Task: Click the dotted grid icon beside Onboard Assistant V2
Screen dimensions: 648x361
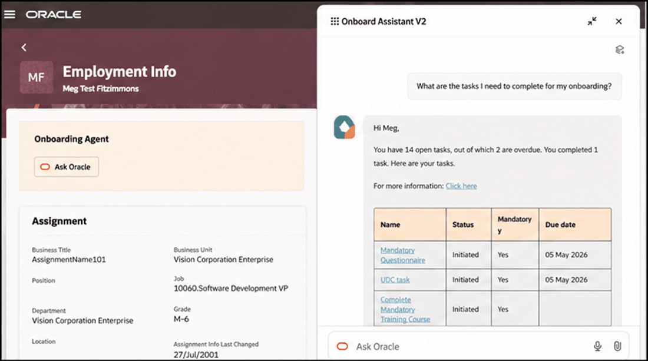Action: (335, 21)
